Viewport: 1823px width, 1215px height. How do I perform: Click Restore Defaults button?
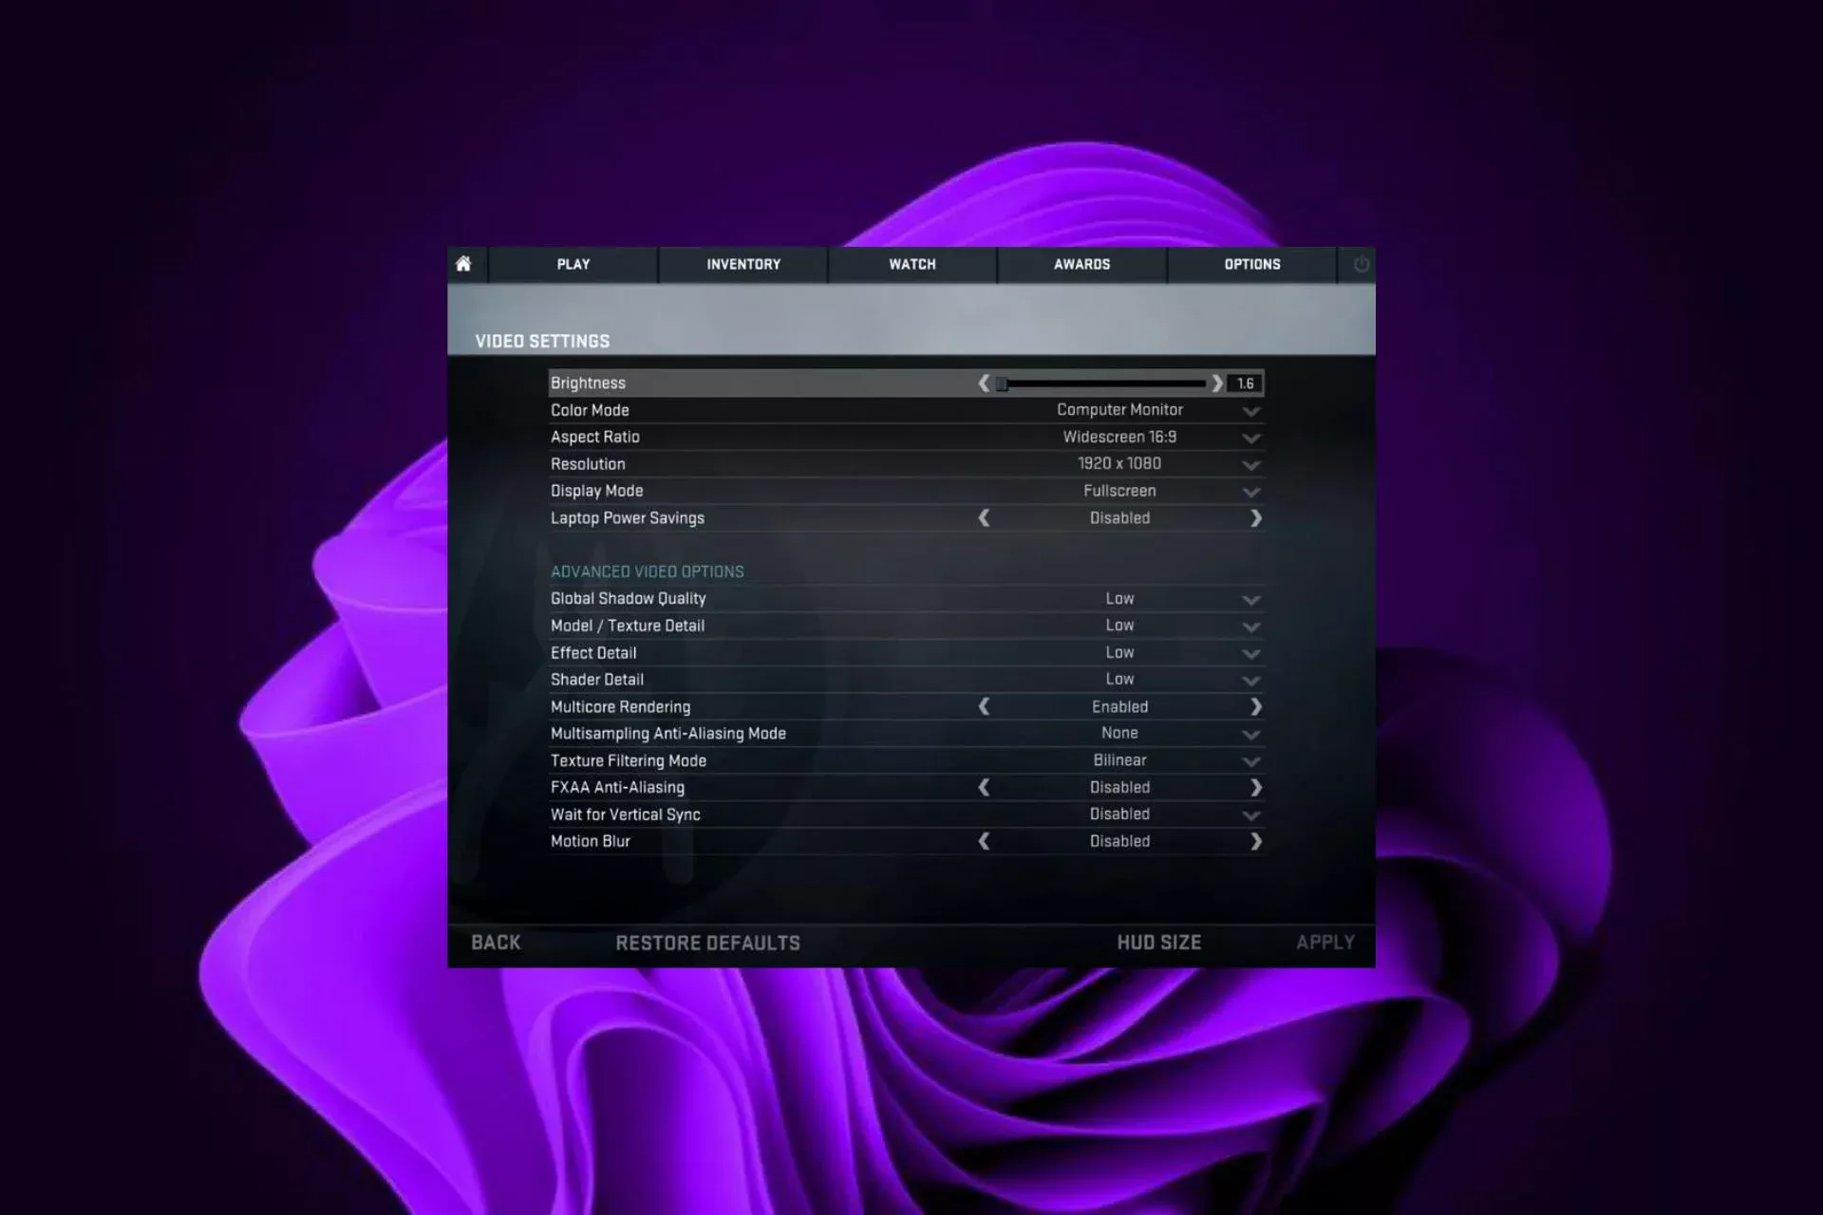tap(707, 943)
